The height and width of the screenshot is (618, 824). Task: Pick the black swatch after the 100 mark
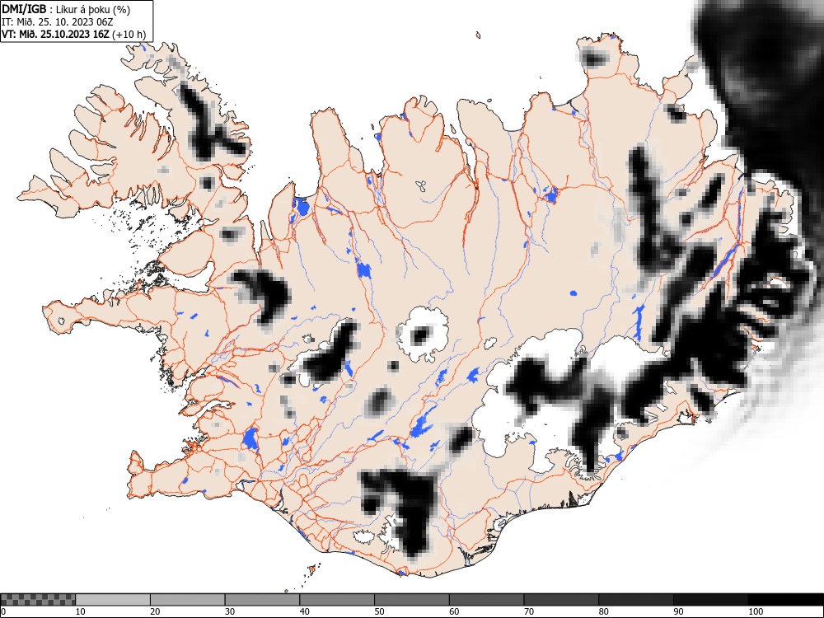click(785, 600)
